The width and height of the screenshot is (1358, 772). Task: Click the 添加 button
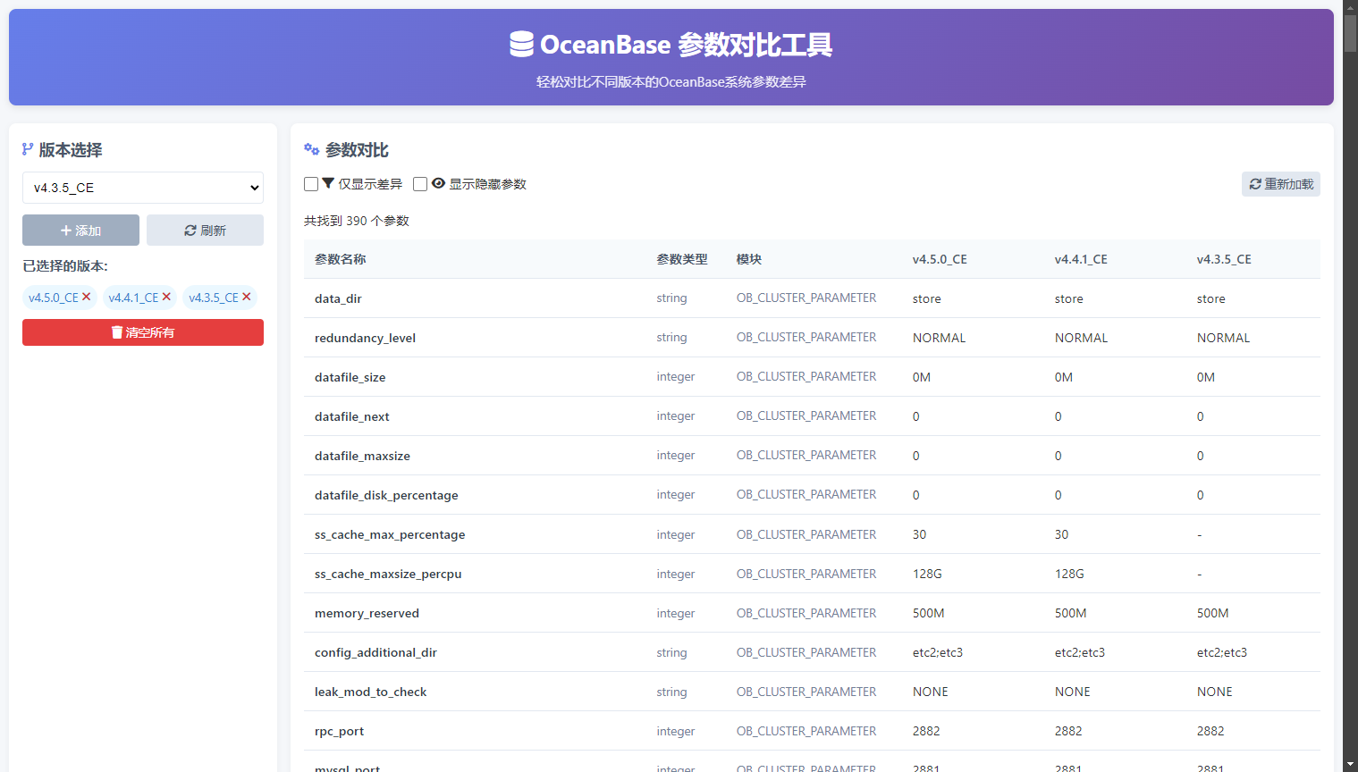tap(80, 230)
